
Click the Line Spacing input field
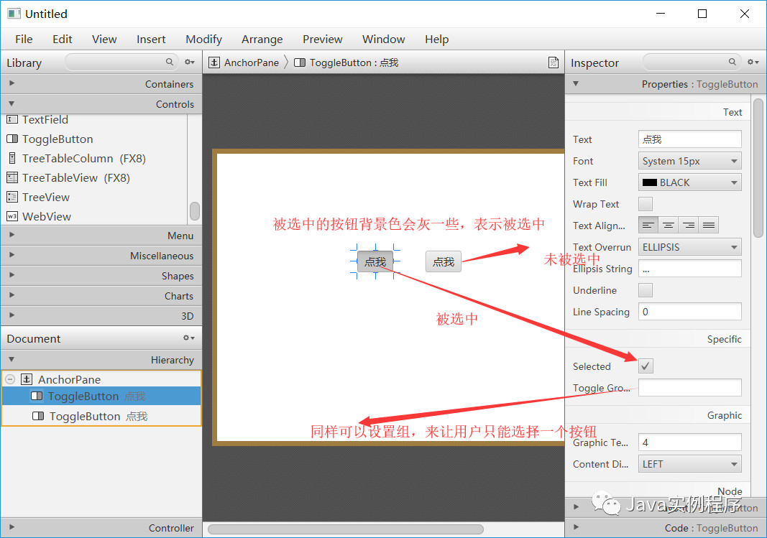click(x=689, y=311)
